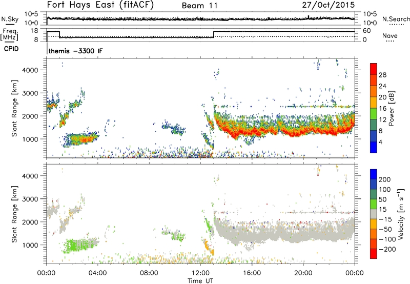The height and width of the screenshot is (284, 410).
Task: Click the "Beam 11" label
Action: pos(200,6)
